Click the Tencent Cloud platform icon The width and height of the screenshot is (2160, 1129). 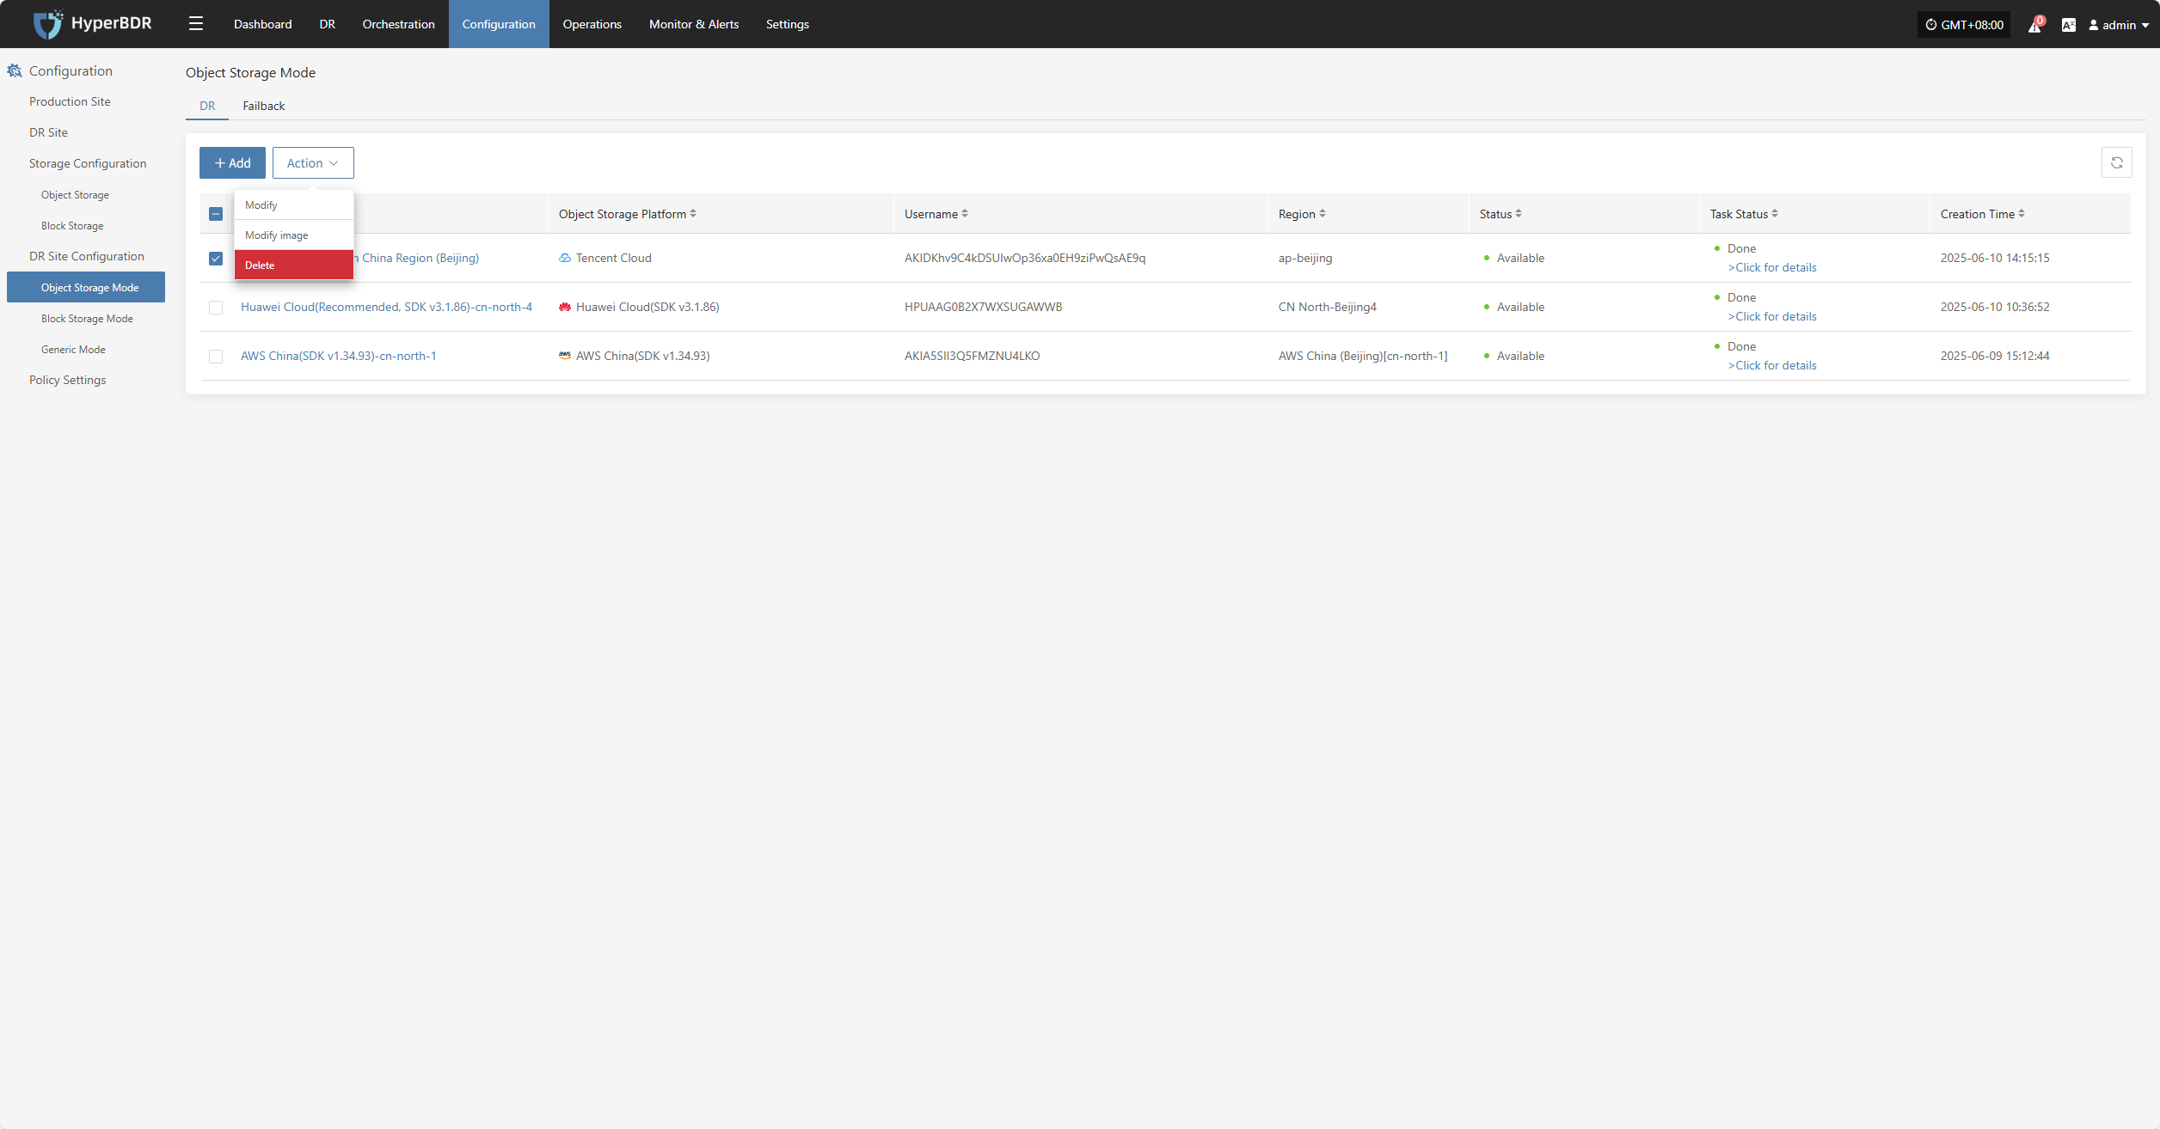pos(565,258)
